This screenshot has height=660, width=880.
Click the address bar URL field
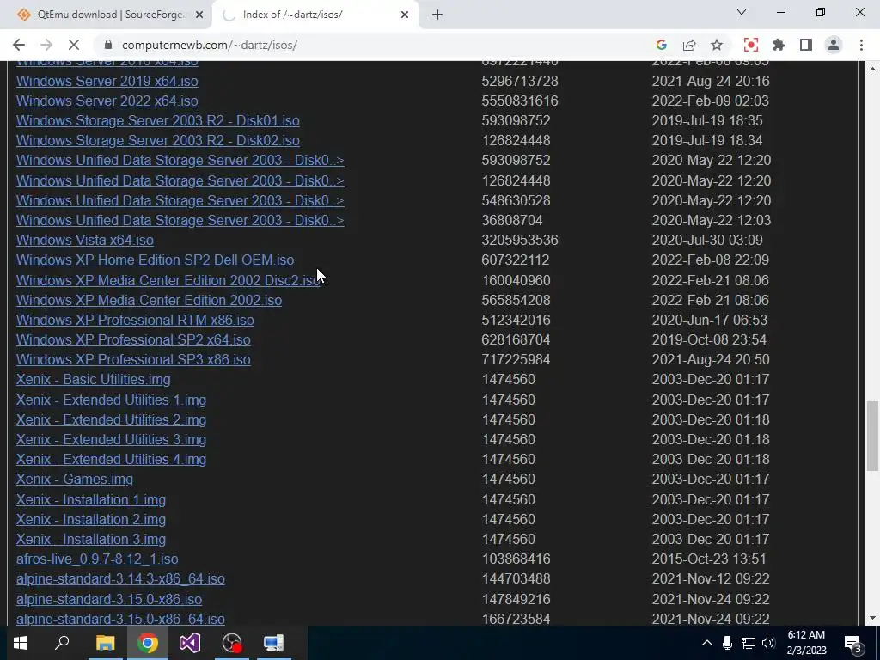point(370,45)
